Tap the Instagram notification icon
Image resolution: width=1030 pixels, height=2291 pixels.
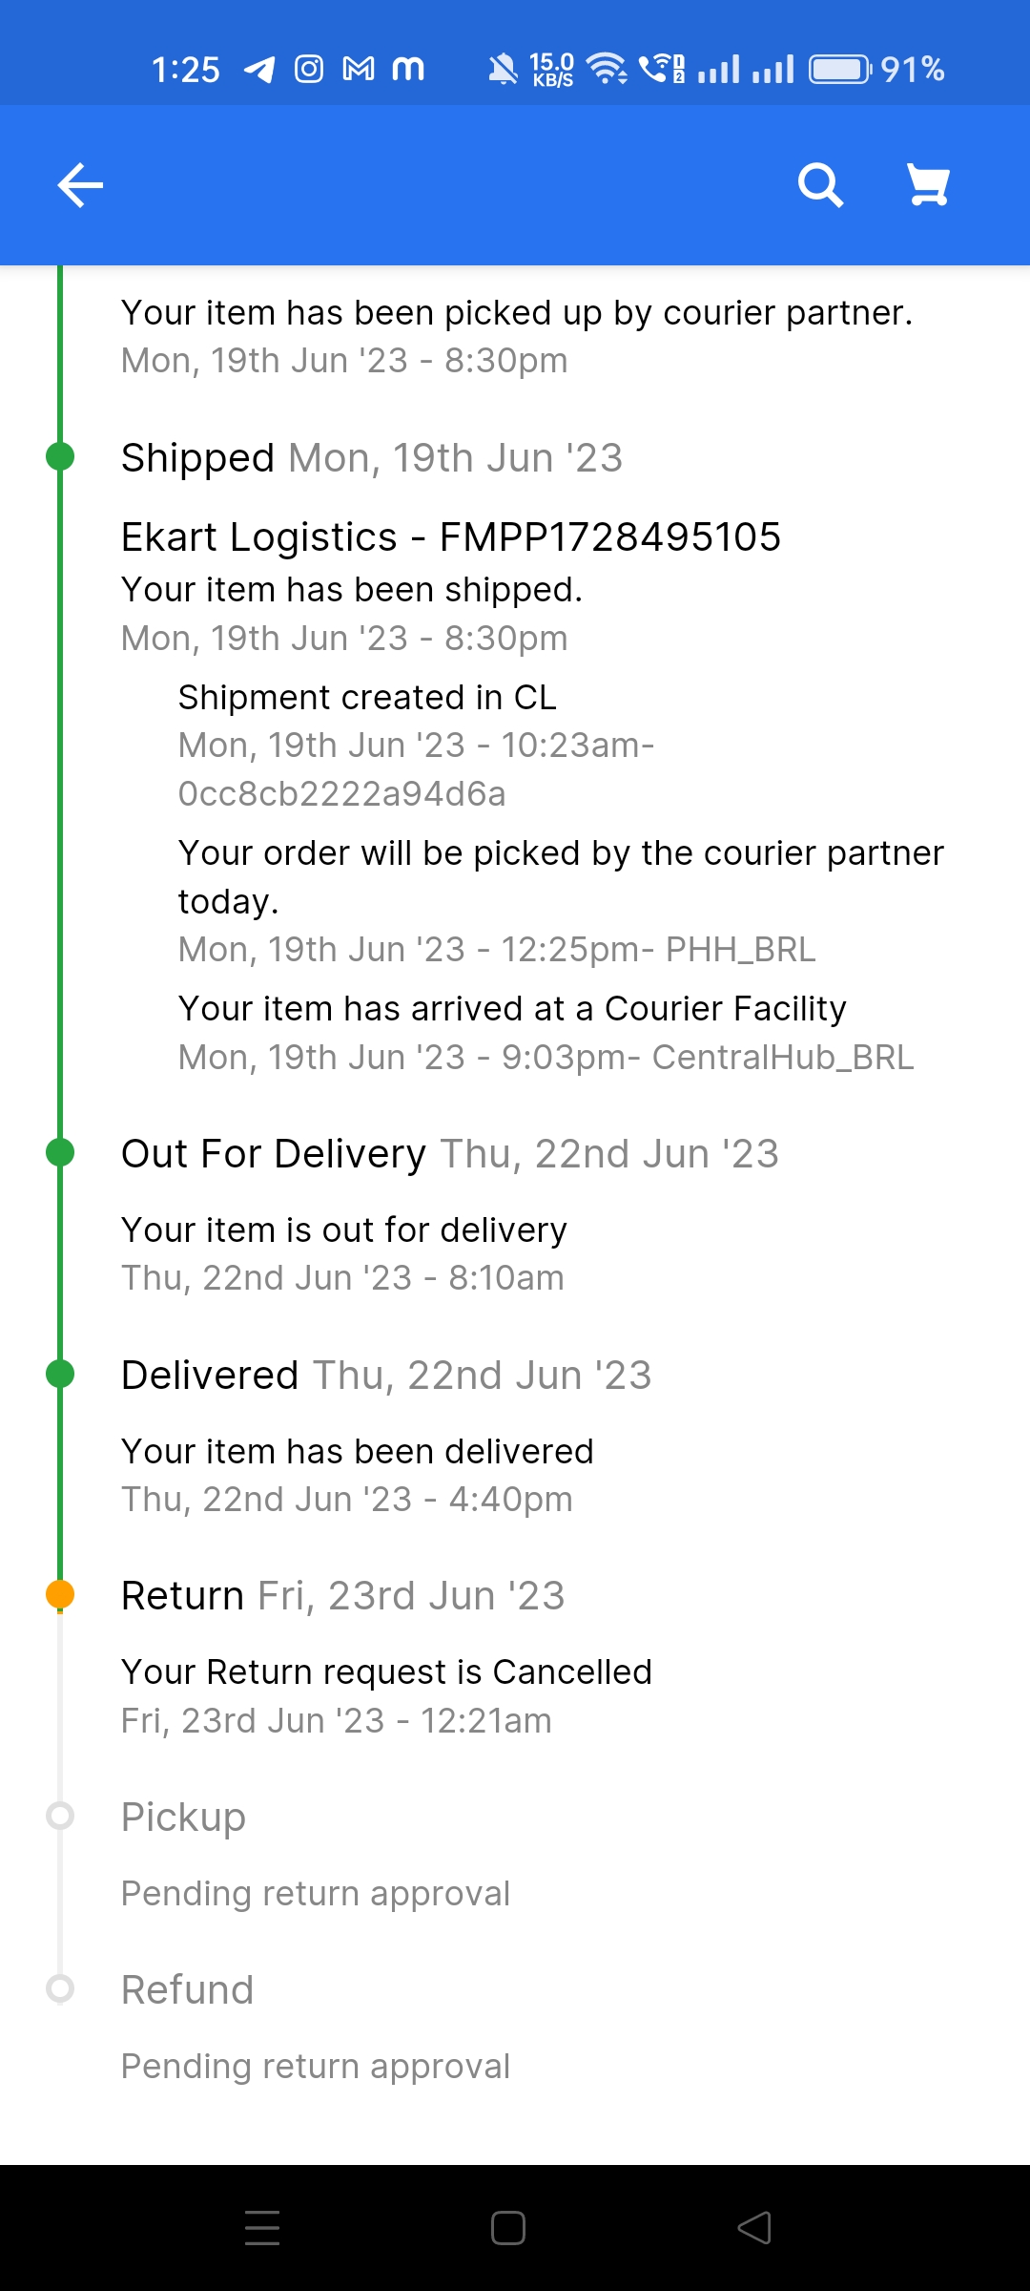pyautogui.click(x=309, y=69)
